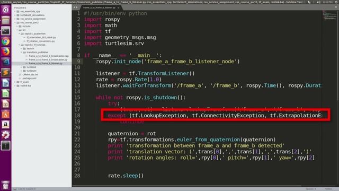Click the horizontal scrollbar below the code
339x191 pixels.
[x=187, y=186]
